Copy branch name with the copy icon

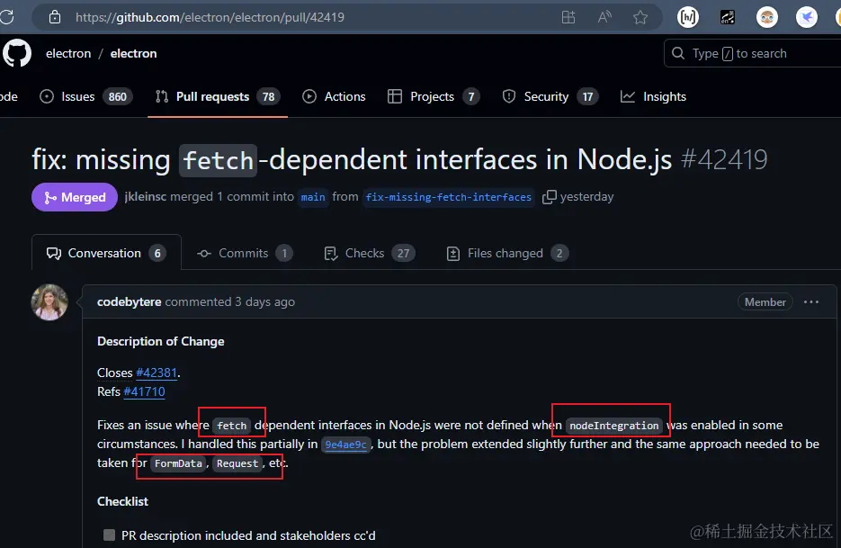(550, 197)
